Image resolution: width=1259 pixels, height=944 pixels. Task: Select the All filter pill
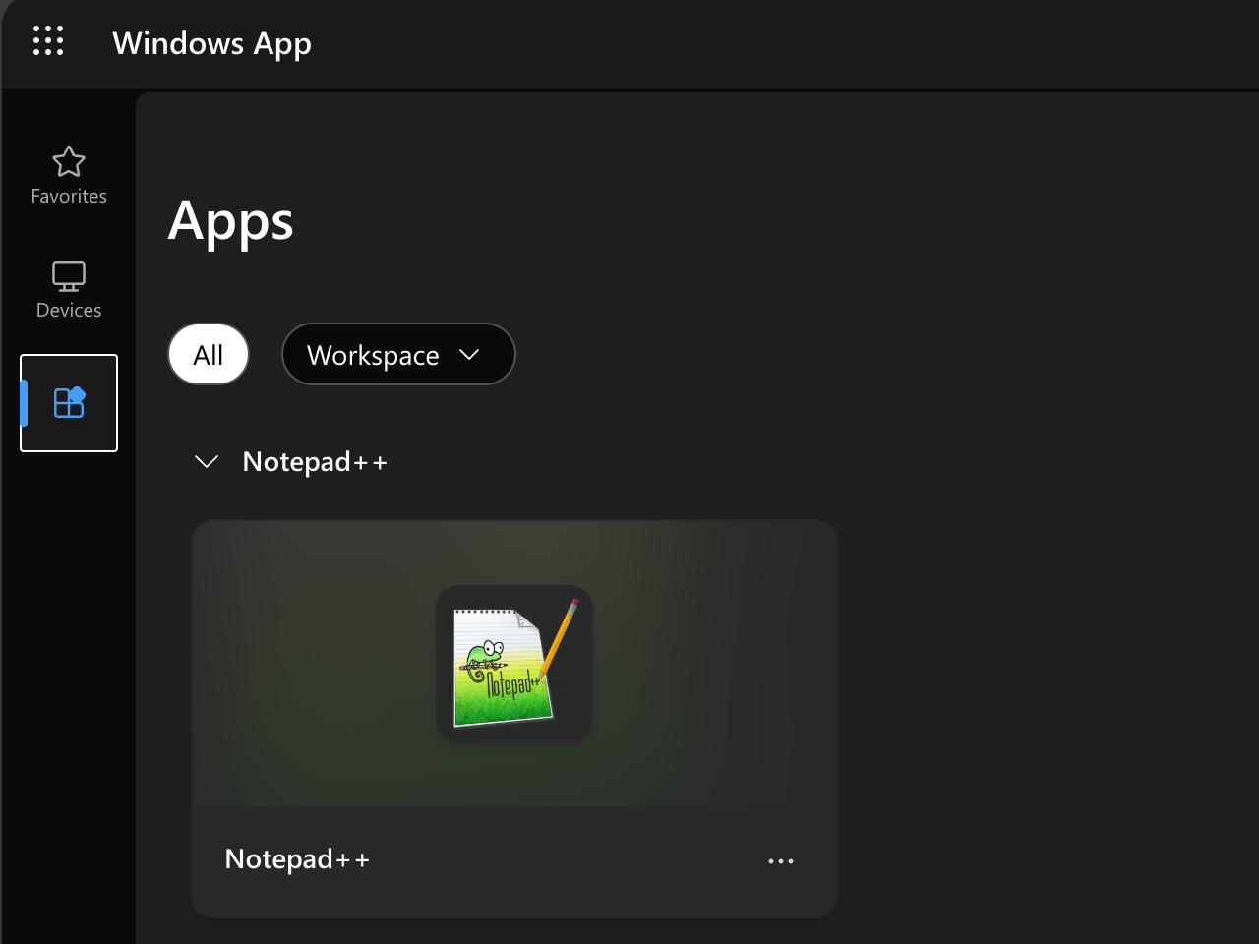pyautogui.click(x=209, y=355)
